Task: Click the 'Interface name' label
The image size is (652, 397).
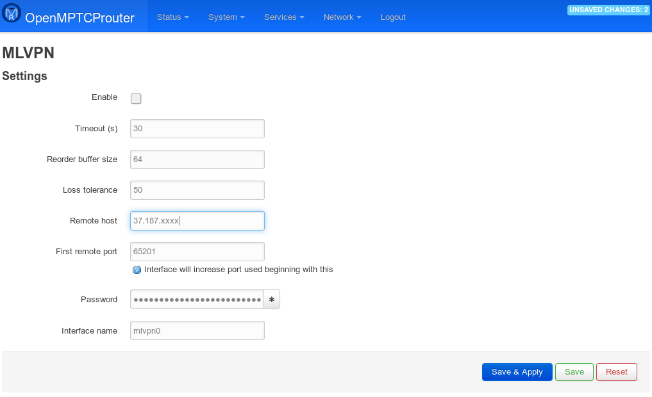Action: tap(89, 331)
